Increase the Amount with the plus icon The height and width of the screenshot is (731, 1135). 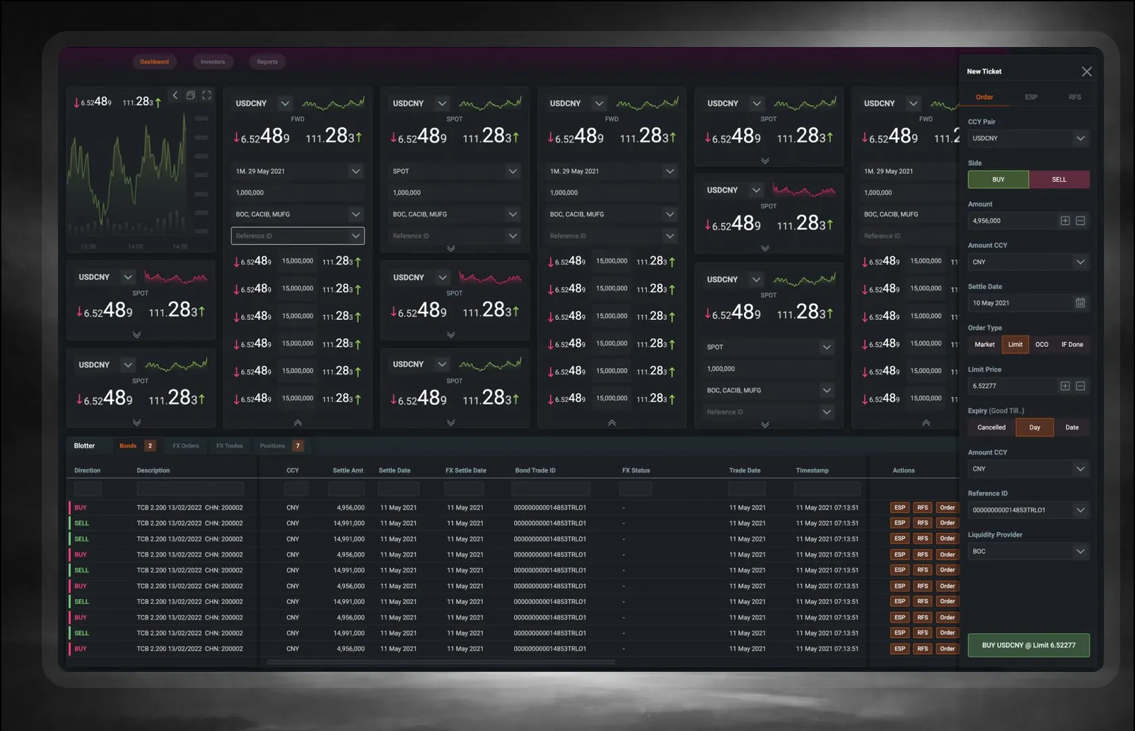point(1065,221)
